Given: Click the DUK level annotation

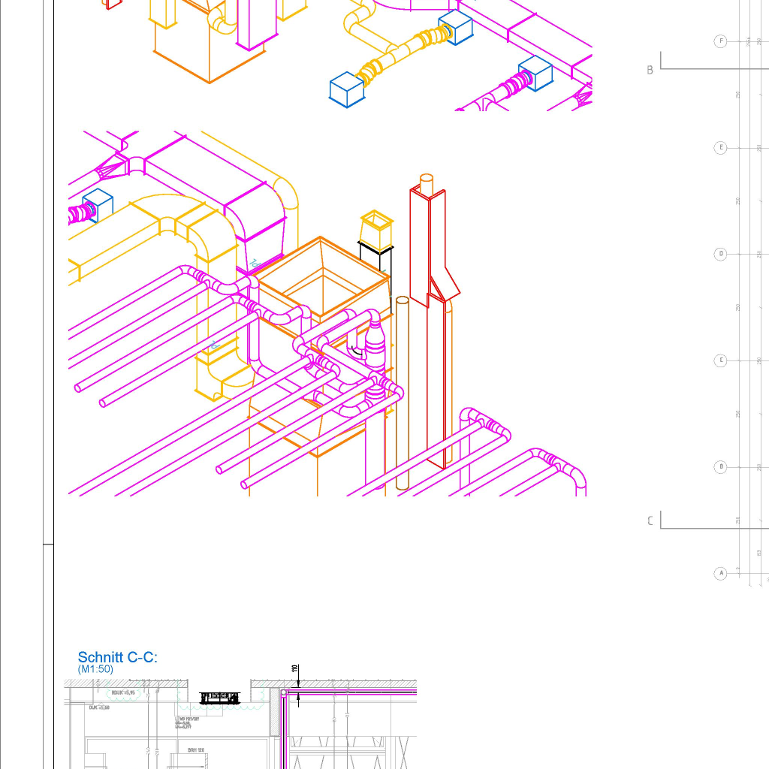Looking at the screenshot, I should pos(99,707).
